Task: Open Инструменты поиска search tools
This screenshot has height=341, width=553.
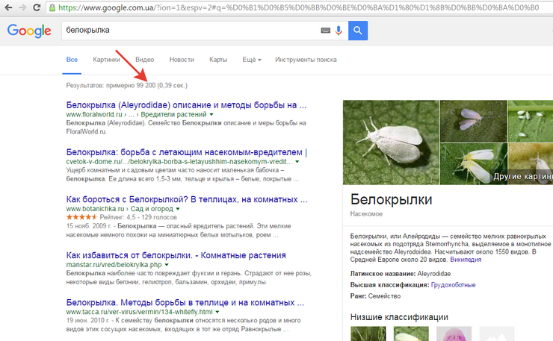Action: pyautogui.click(x=306, y=60)
